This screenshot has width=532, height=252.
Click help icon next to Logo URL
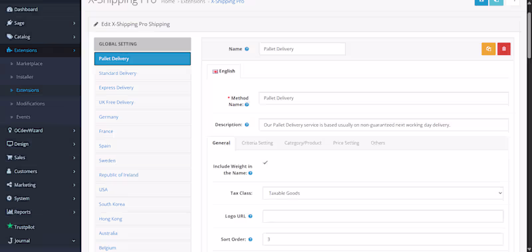click(x=250, y=216)
